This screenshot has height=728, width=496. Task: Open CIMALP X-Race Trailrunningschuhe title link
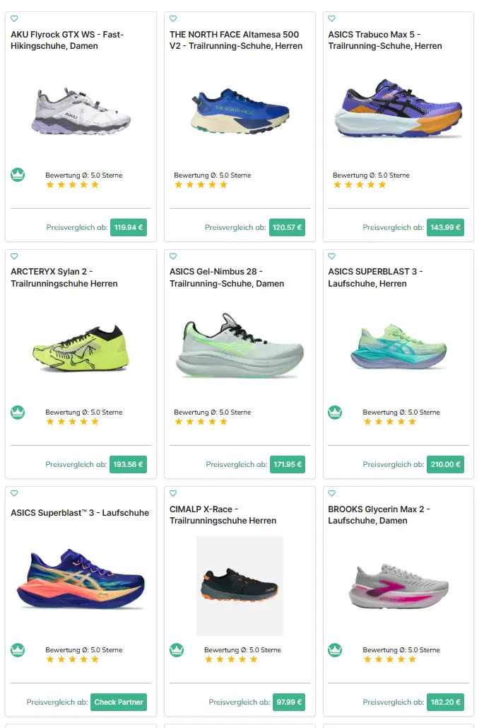(223, 515)
